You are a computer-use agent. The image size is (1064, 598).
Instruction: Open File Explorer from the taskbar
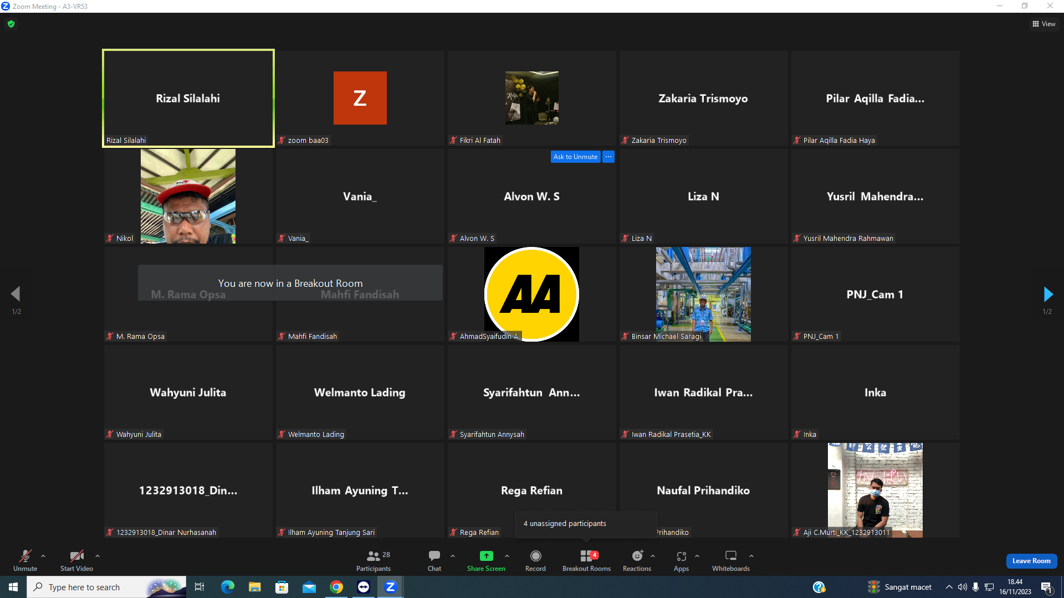tap(254, 587)
